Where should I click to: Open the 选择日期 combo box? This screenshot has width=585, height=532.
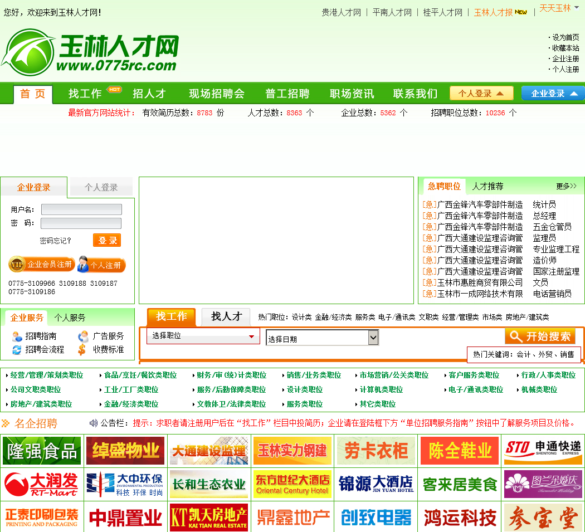click(x=322, y=338)
